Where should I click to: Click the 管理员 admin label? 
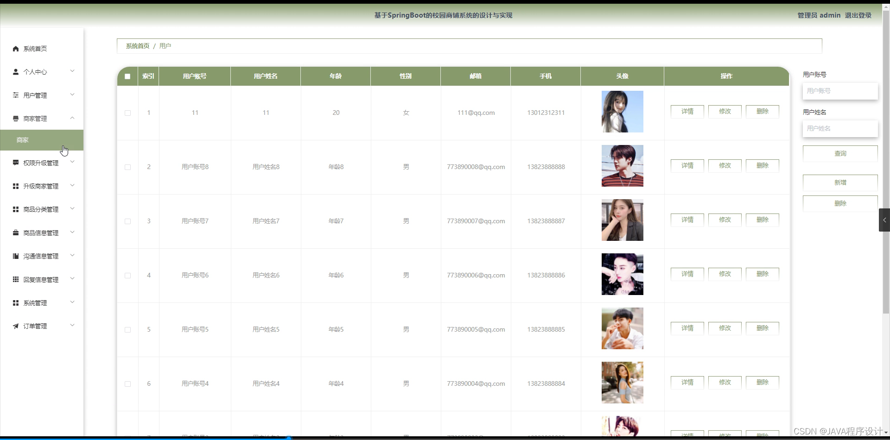(819, 15)
